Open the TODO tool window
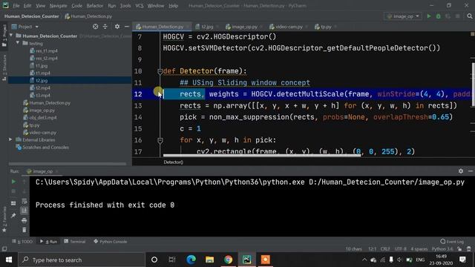 [x=22, y=241]
